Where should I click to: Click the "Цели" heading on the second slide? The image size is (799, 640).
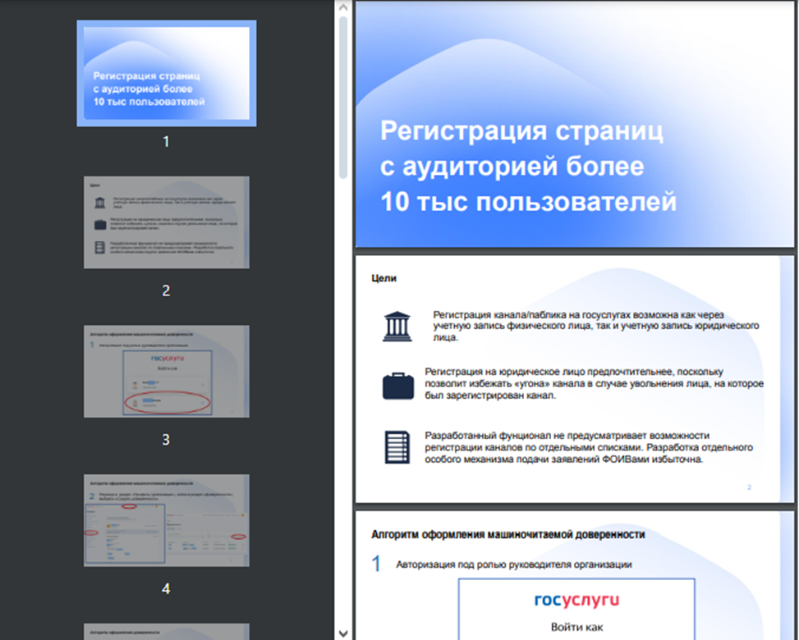[x=383, y=278]
